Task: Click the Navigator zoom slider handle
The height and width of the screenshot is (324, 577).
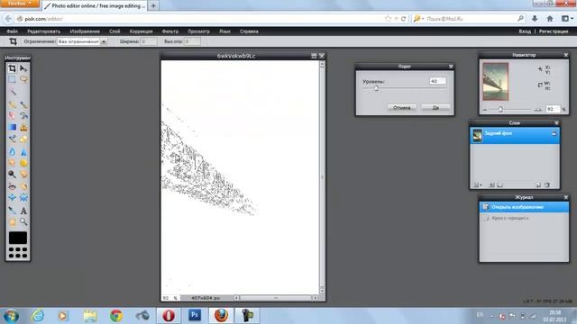Action: 500,109
